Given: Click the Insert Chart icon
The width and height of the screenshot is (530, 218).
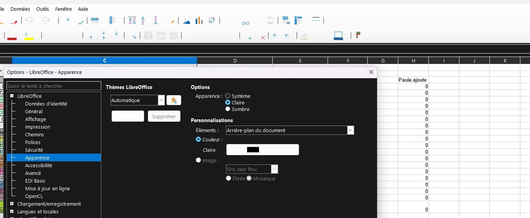Looking at the screenshot, I should click(x=199, y=20).
